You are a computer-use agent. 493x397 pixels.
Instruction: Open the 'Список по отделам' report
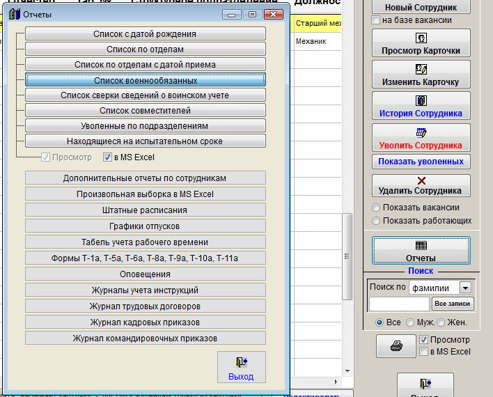[x=146, y=49]
